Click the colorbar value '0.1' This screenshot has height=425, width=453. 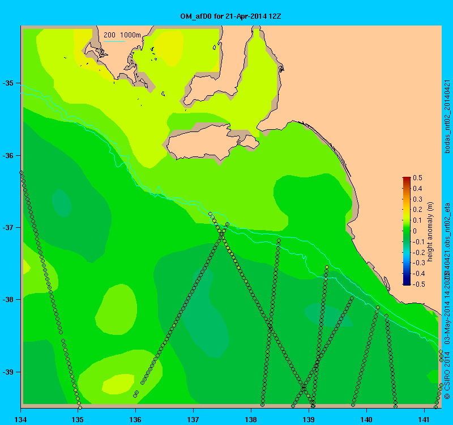(417, 220)
